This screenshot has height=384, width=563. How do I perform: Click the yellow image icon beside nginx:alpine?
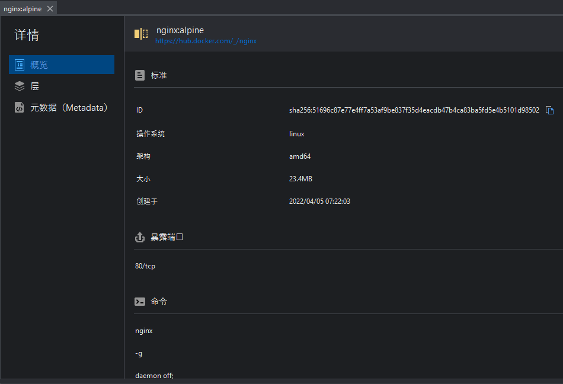click(141, 34)
